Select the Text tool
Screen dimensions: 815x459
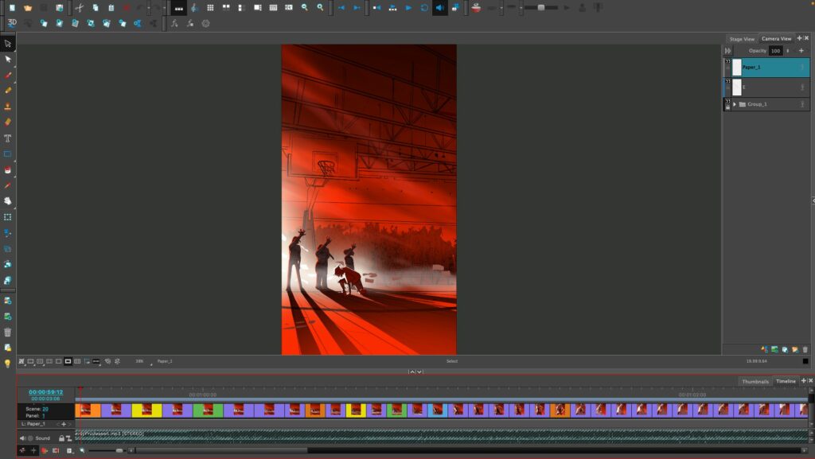tap(8, 138)
